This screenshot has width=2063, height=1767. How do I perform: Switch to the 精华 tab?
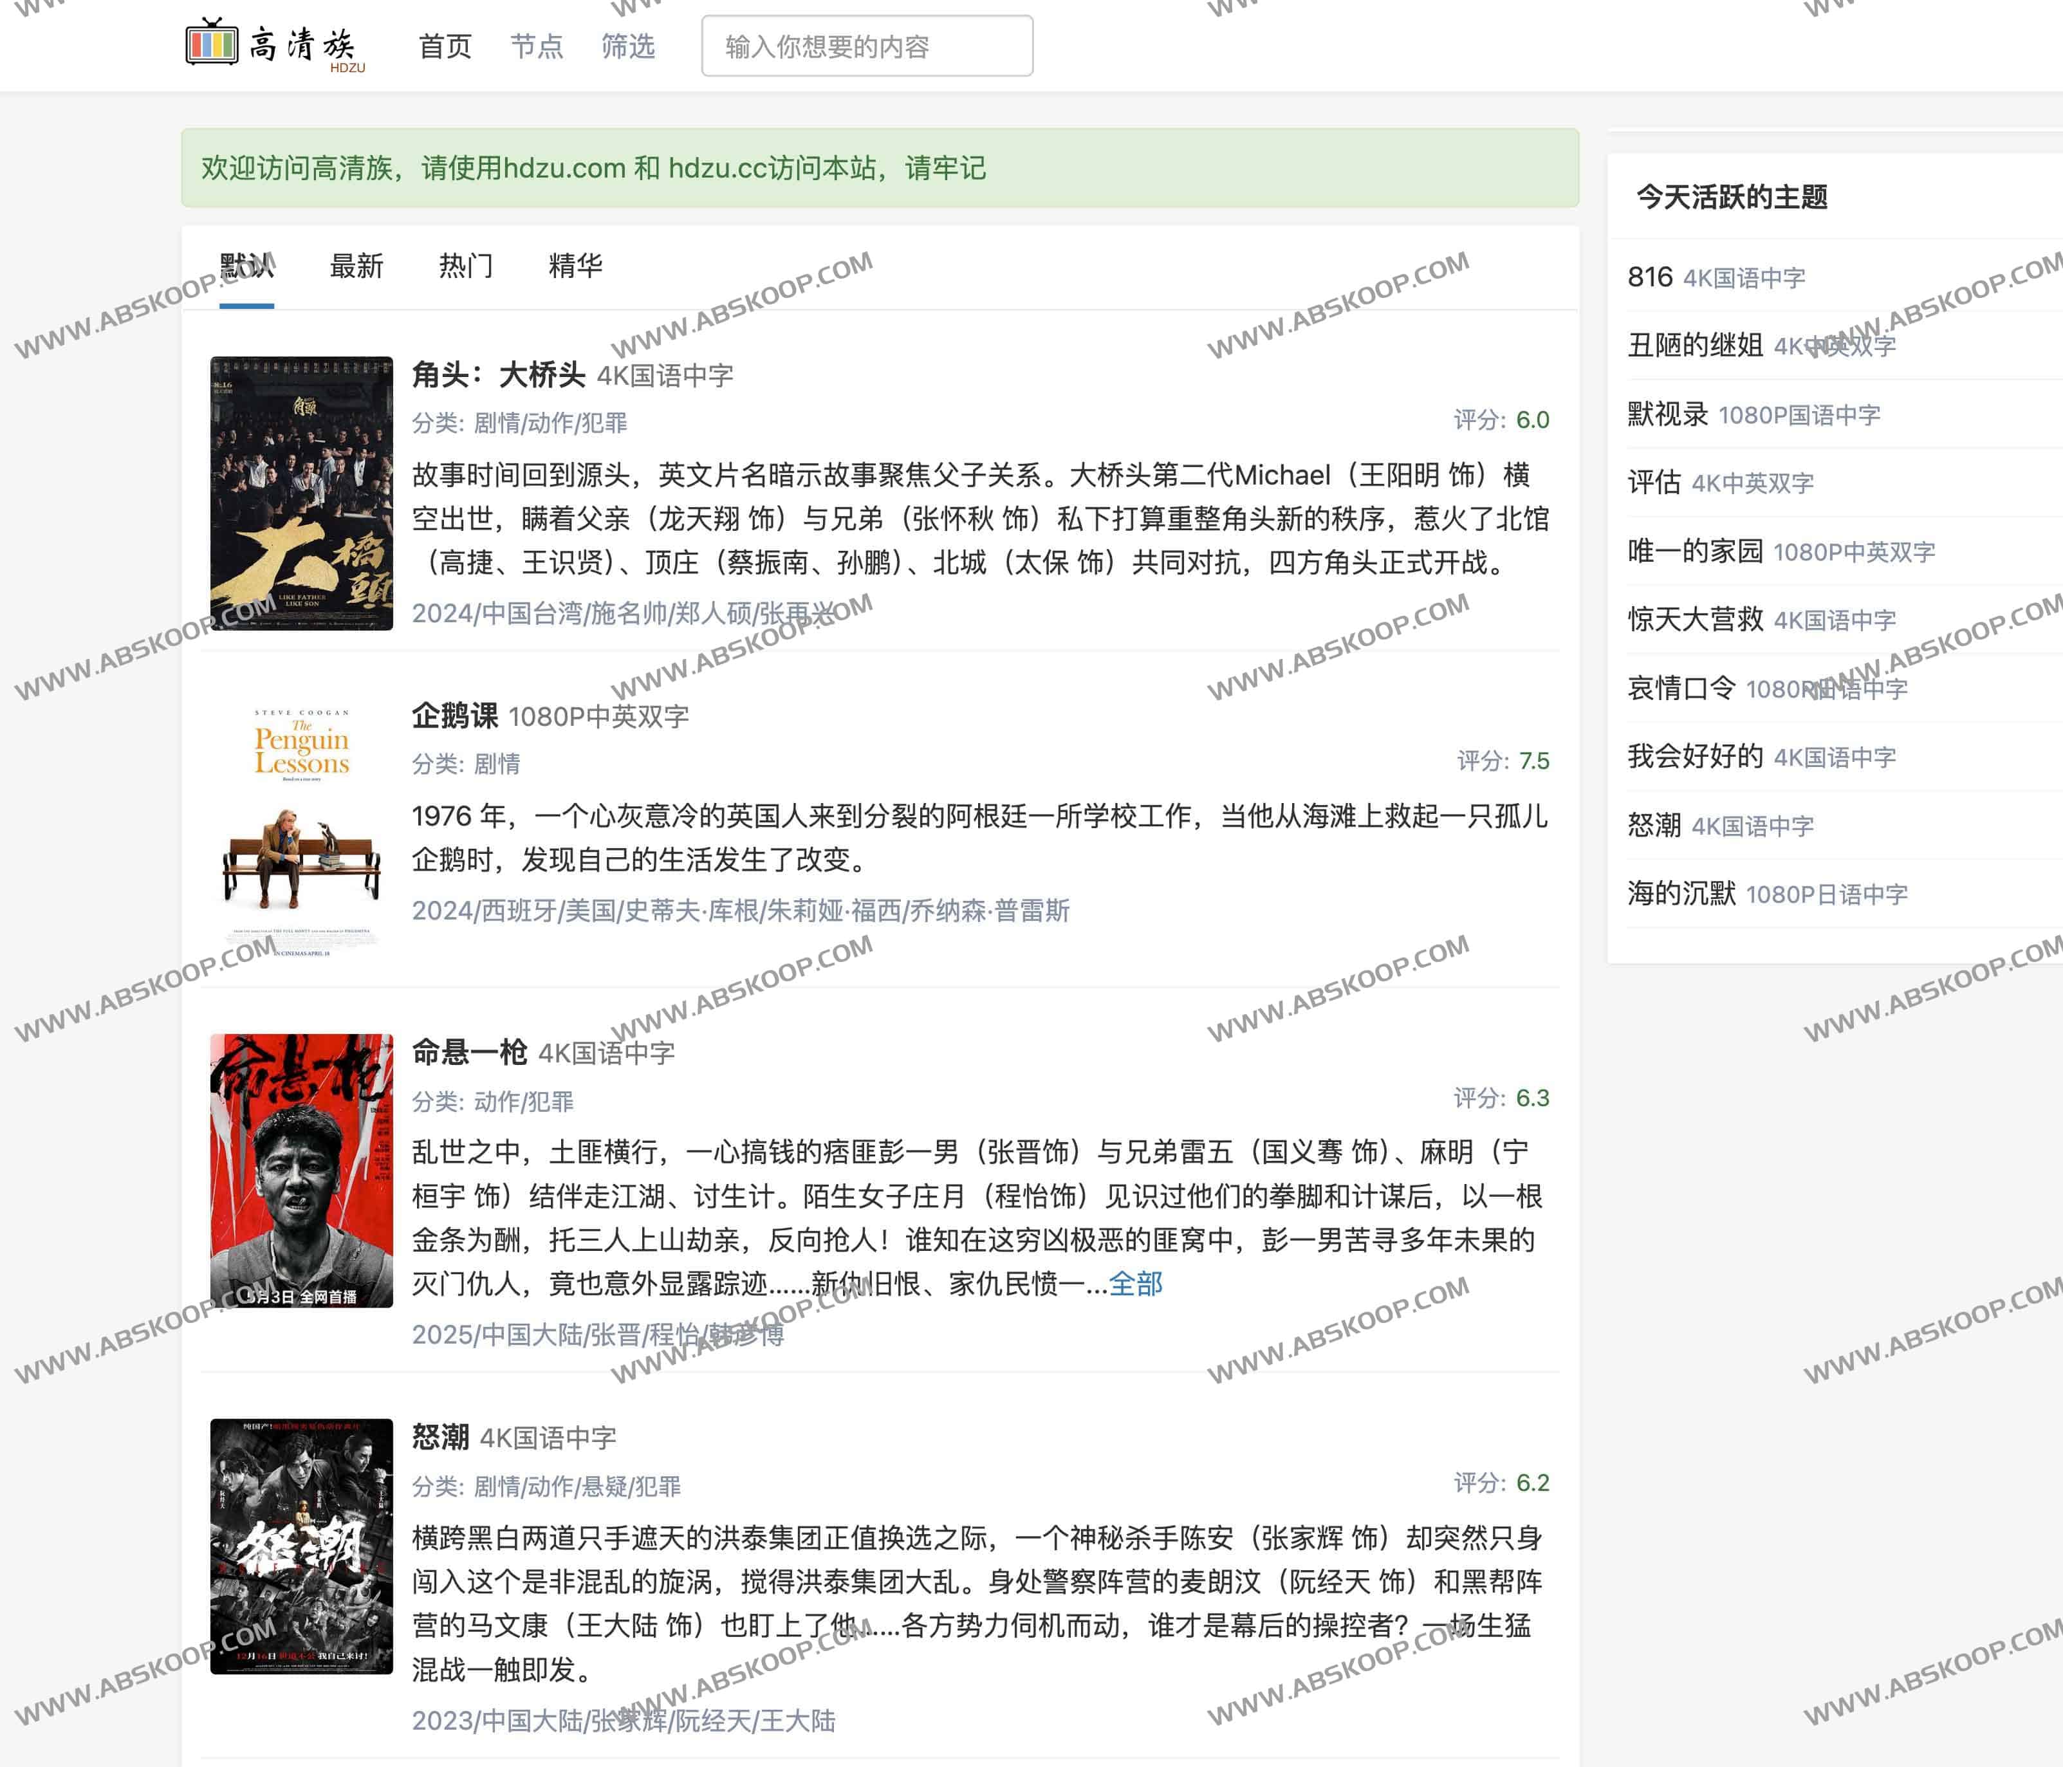(x=573, y=266)
